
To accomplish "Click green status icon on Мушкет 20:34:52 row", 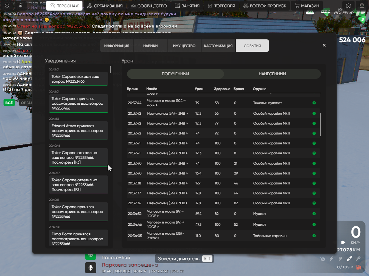I will click(314, 214).
